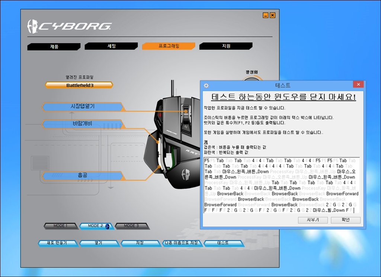
Task: Open the 제품 tab
Action: point(54,46)
